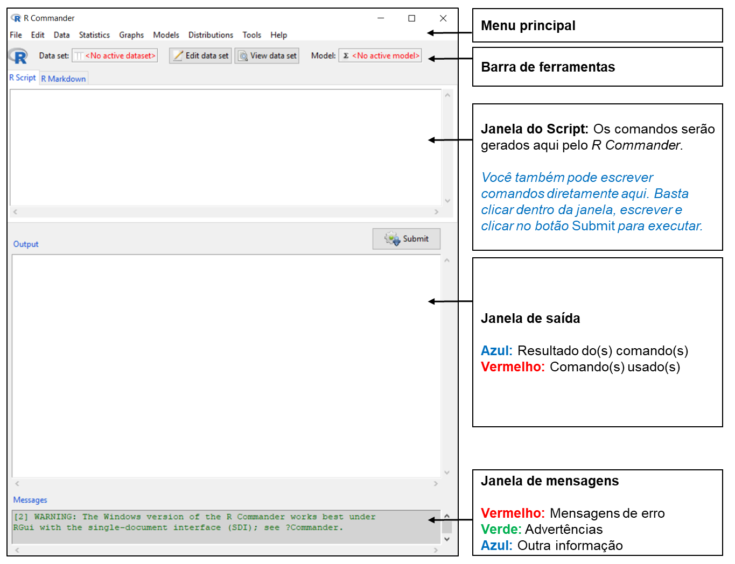Switch to the R Markdown tab

(x=64, y=79)
